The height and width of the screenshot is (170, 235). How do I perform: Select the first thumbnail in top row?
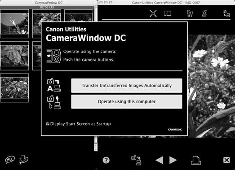(x=14, y=24)
